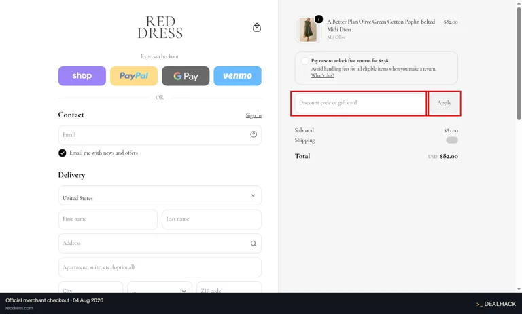Focus the Address field
522x314 pixels.
(x=160, y=243)
